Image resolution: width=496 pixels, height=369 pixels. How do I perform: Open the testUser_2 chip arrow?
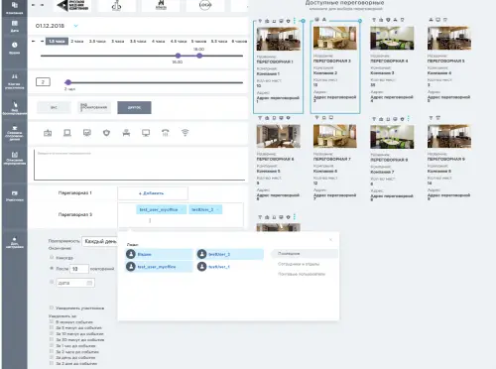217,209
